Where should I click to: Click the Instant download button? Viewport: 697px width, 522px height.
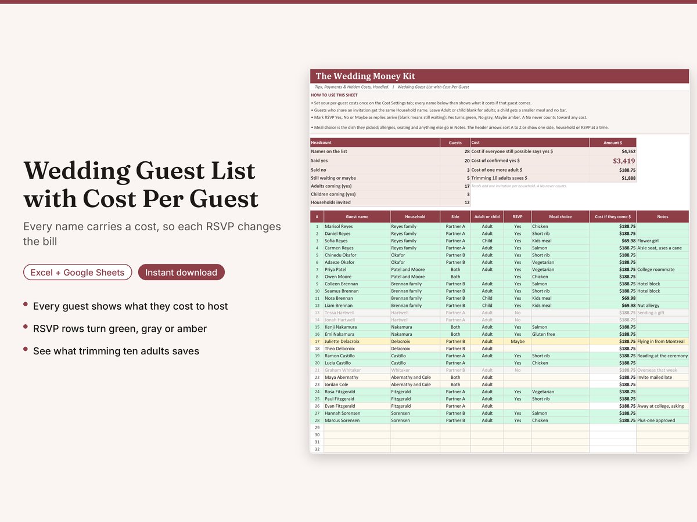(x=181, y=273)
